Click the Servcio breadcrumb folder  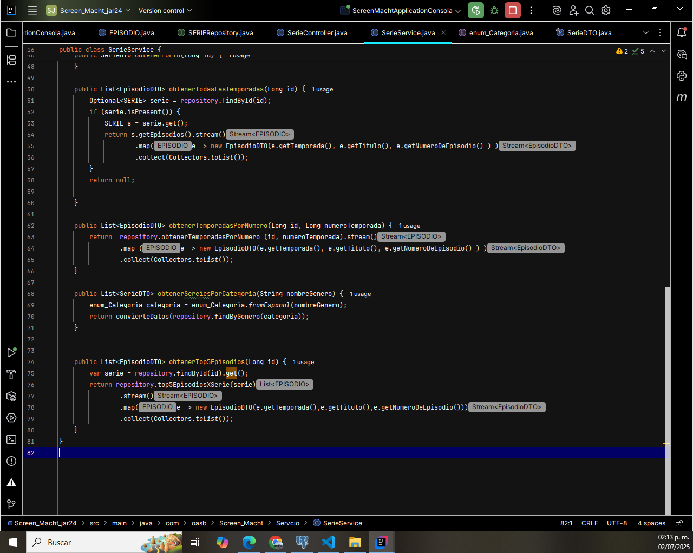pyautogui.click(x=287, y=523)
